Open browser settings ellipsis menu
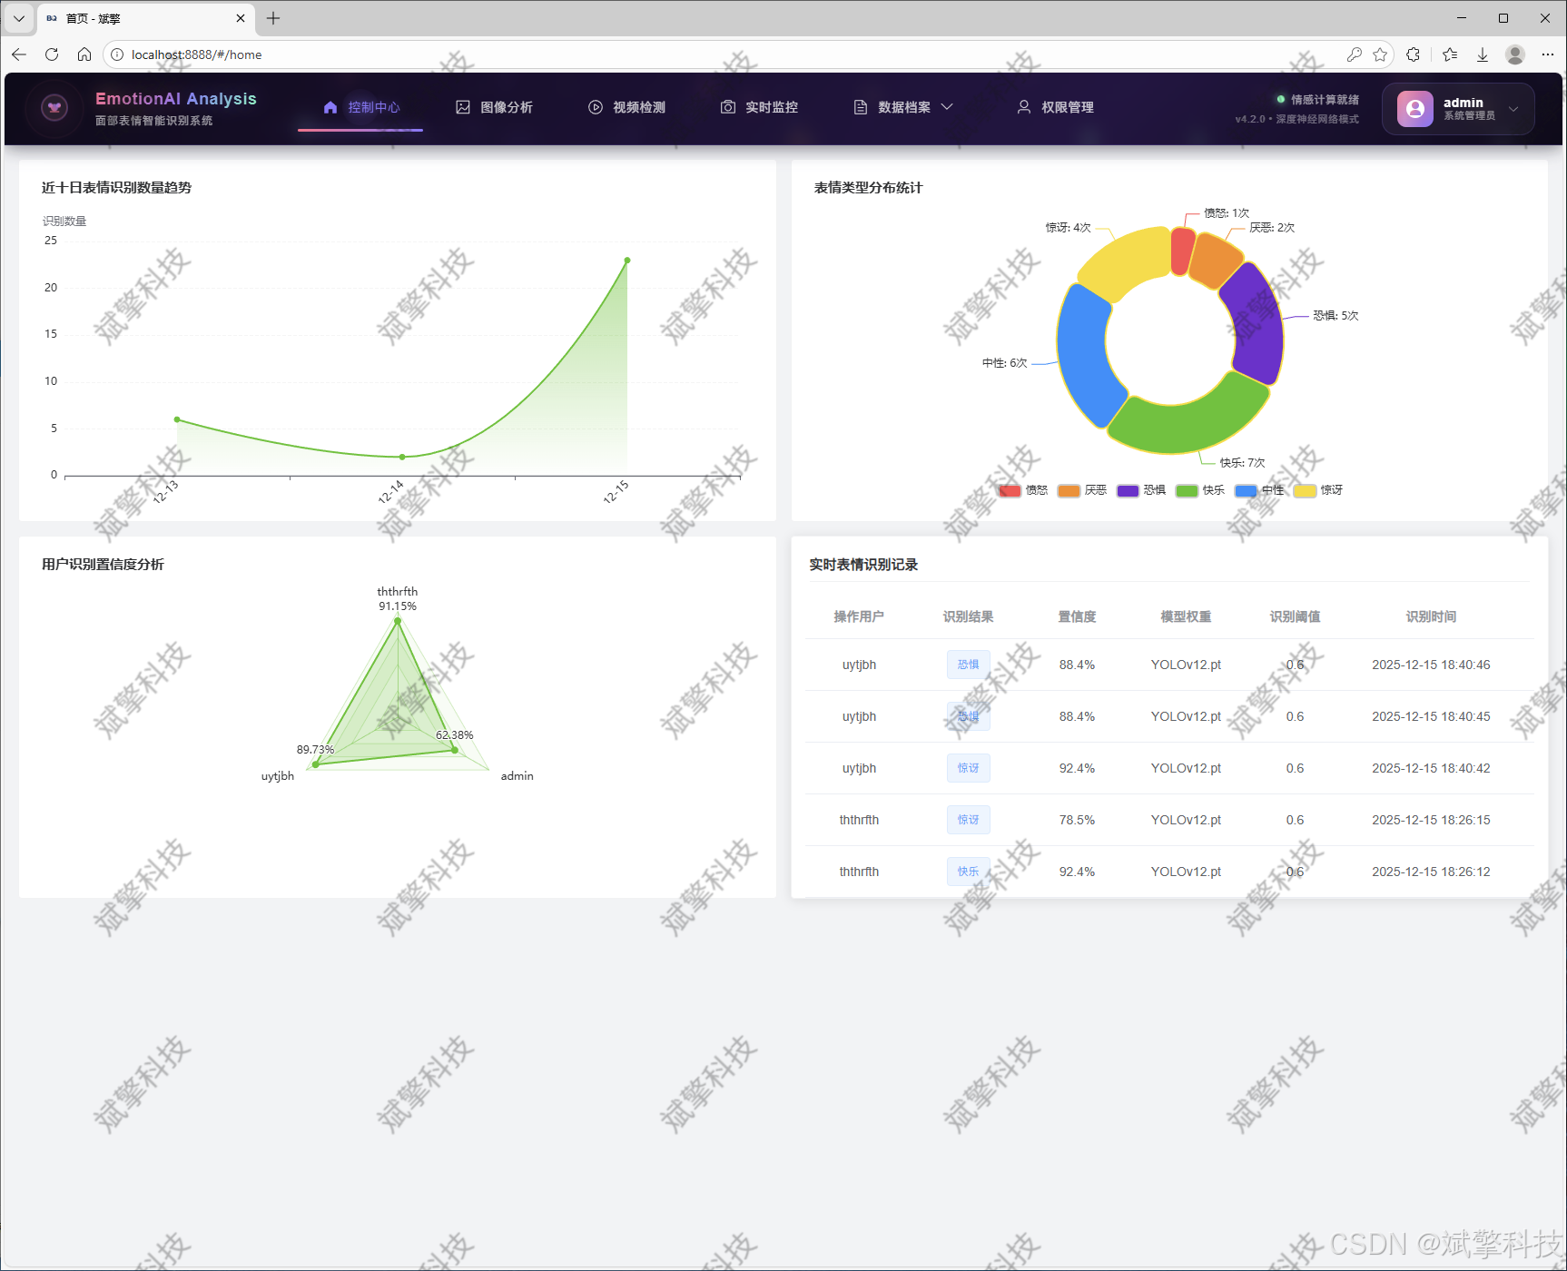Viewport: 1567px width, 1271px height. tap(1548, 54)
